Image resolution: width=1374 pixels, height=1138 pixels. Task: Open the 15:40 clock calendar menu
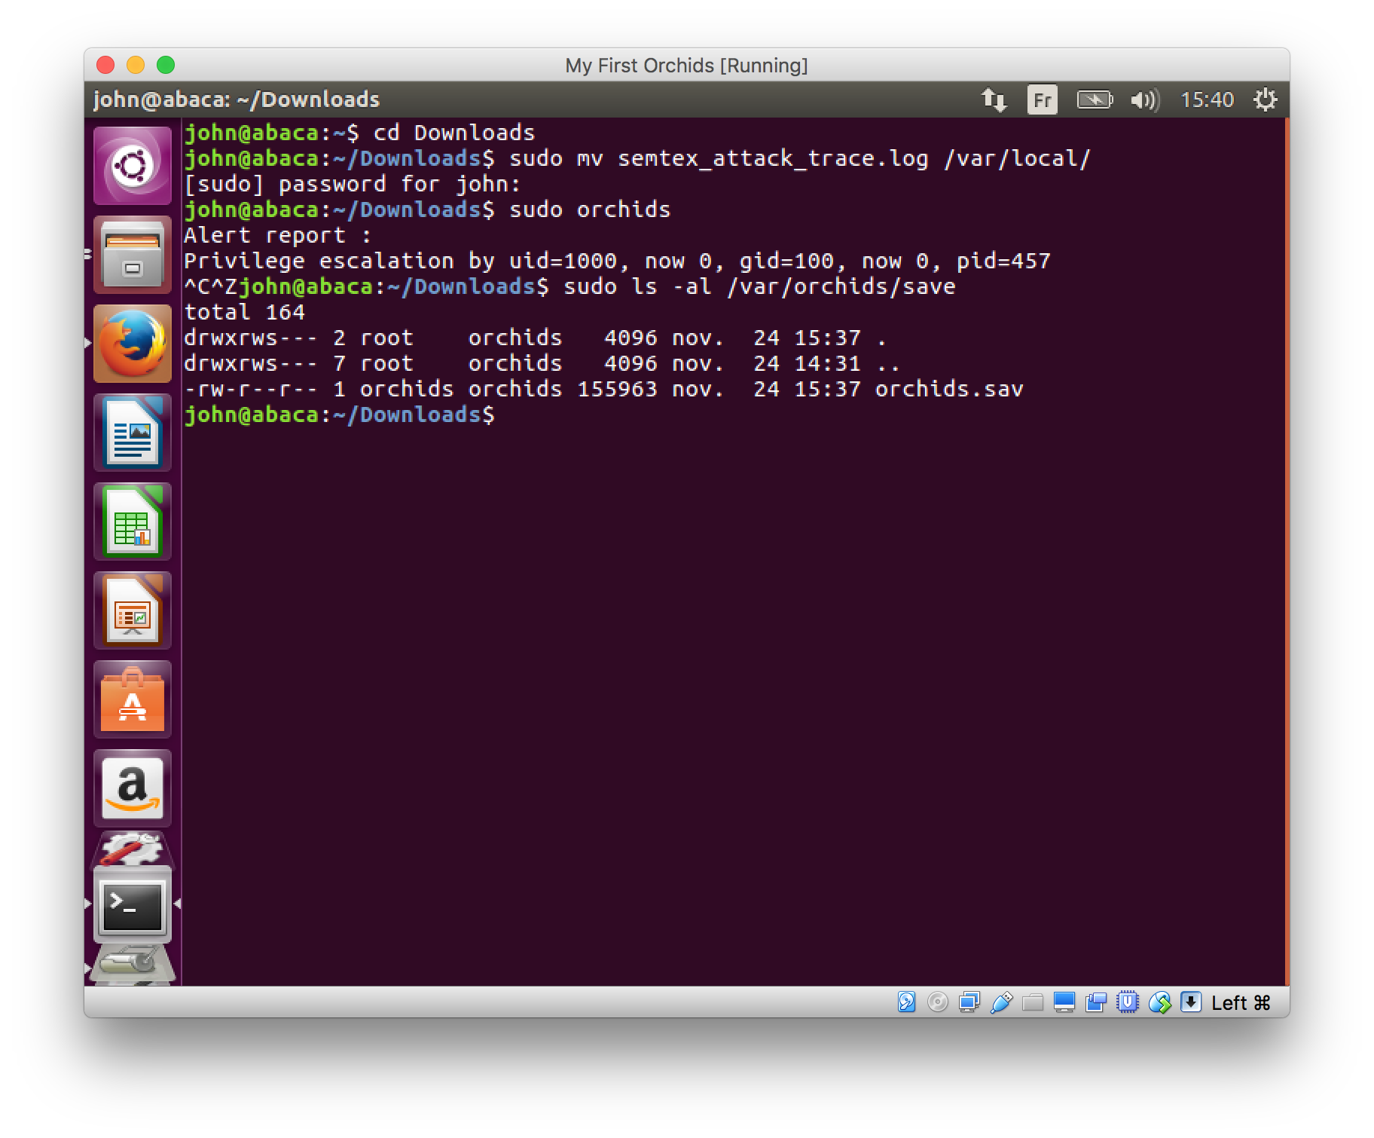pos(1207,99)
